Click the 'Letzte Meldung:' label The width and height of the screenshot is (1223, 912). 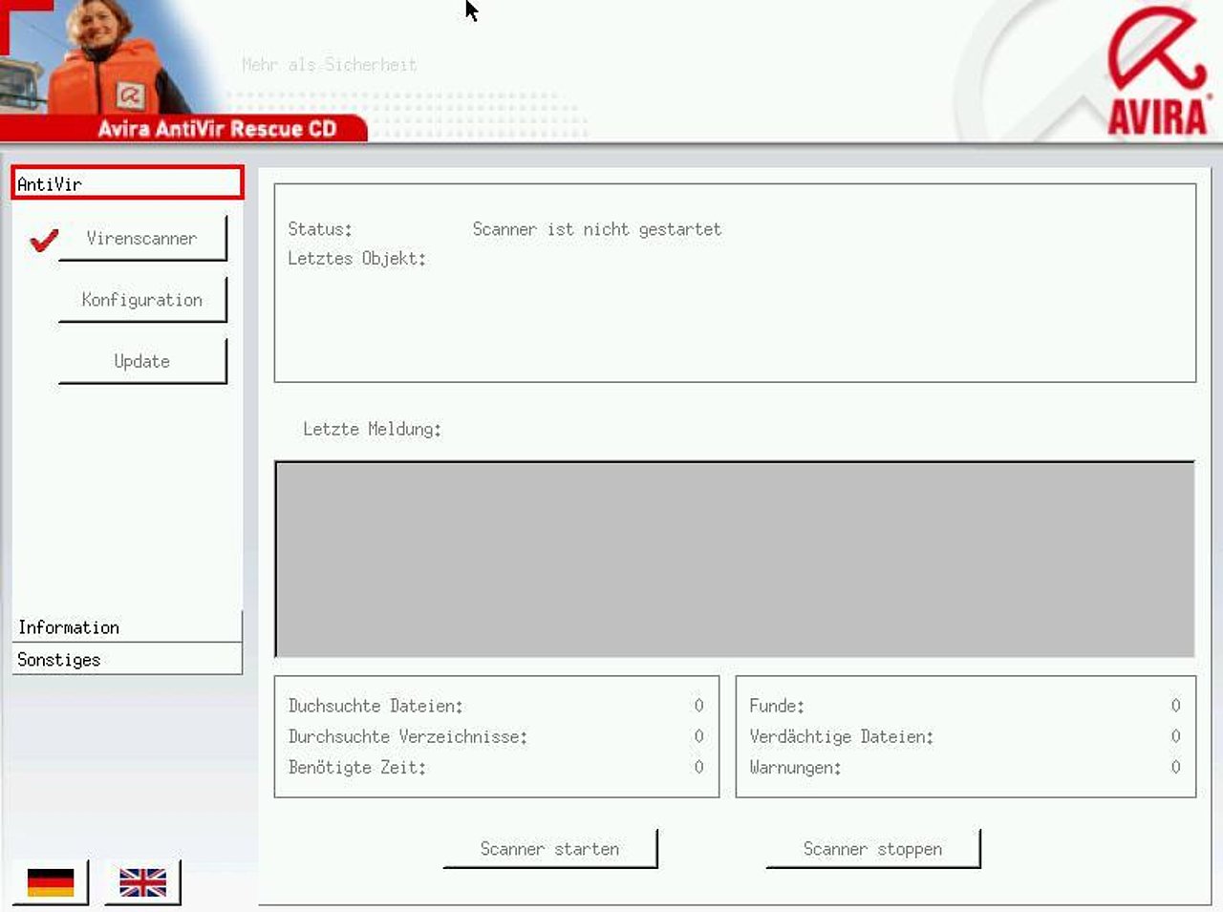(373, 430)
